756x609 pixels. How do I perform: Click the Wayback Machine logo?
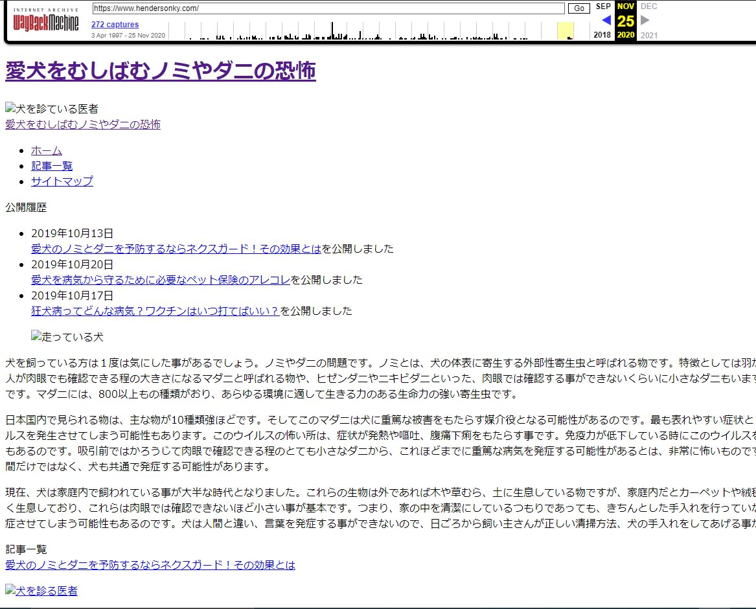(x=46, y=23)
